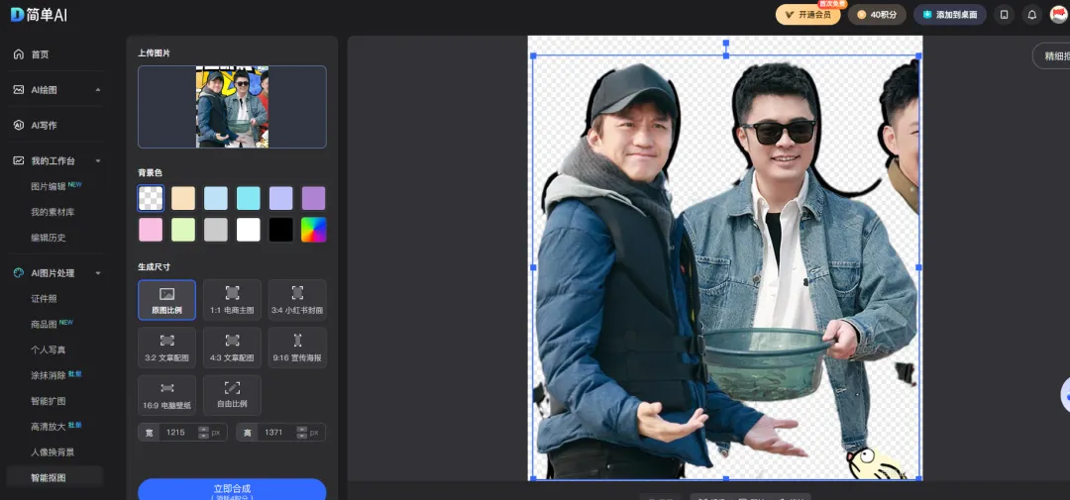Select 3:4 小红书封面 size option
The image size is (1070, 500).
pyautogui.click(x=297, y=300)
